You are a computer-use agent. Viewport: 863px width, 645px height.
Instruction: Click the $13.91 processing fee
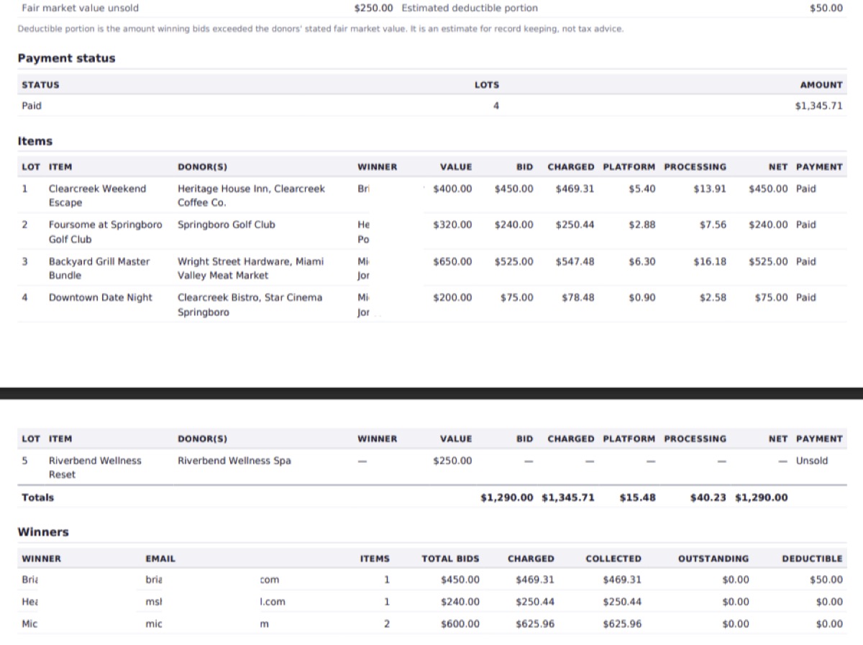(x=710, y=189)
